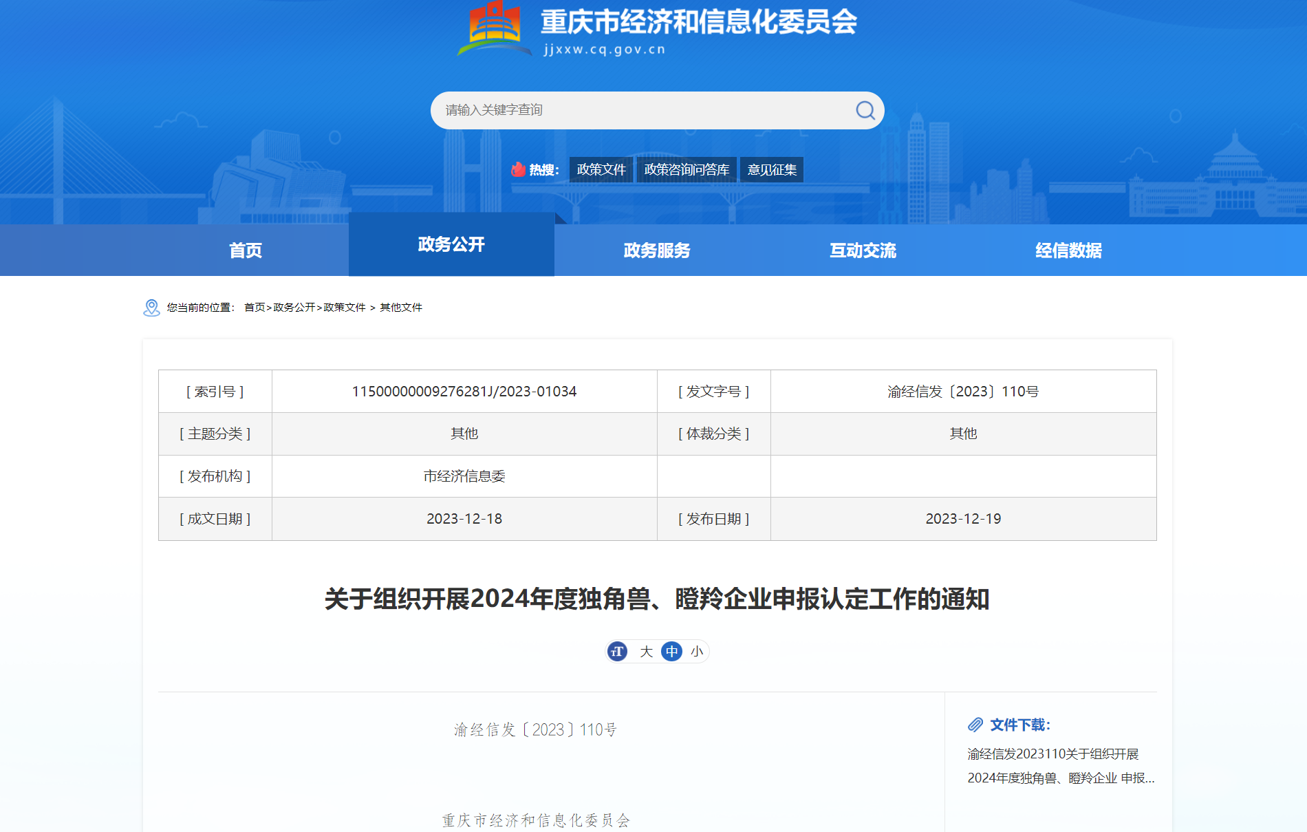This screenshot has height=832, width=1307.
Task: Open the 互动交流 navigation tab
Action: click(x=863, y=250)
